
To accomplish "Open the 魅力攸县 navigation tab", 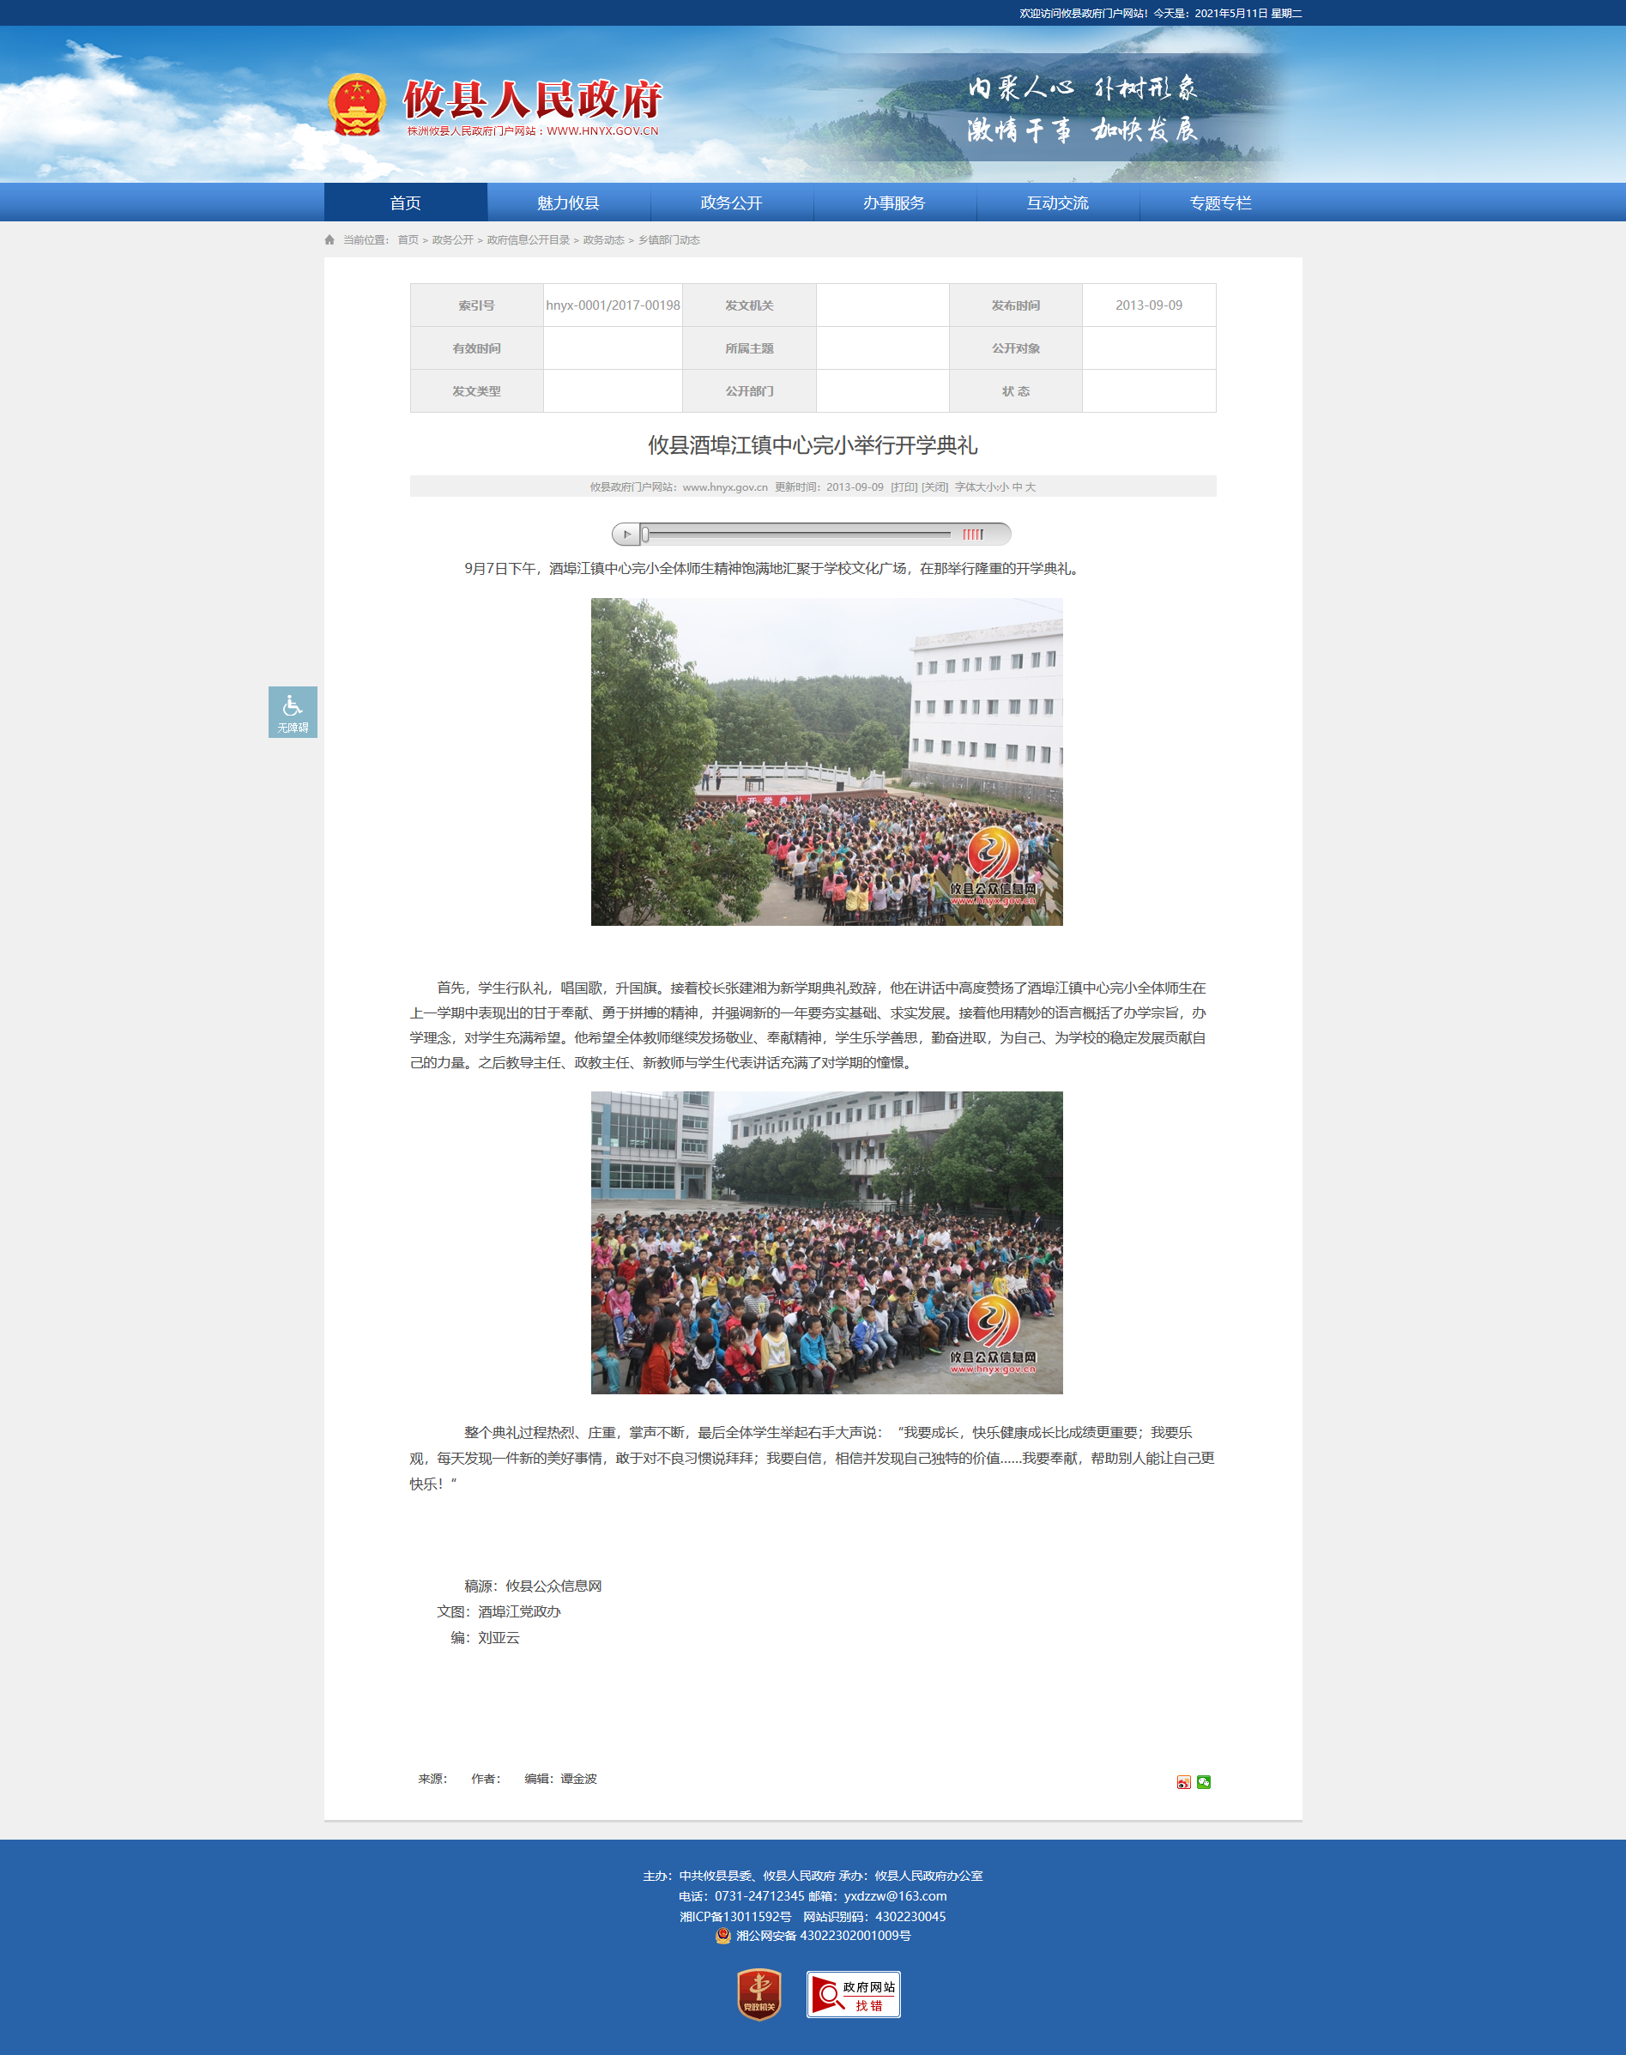I will point(568,202).
